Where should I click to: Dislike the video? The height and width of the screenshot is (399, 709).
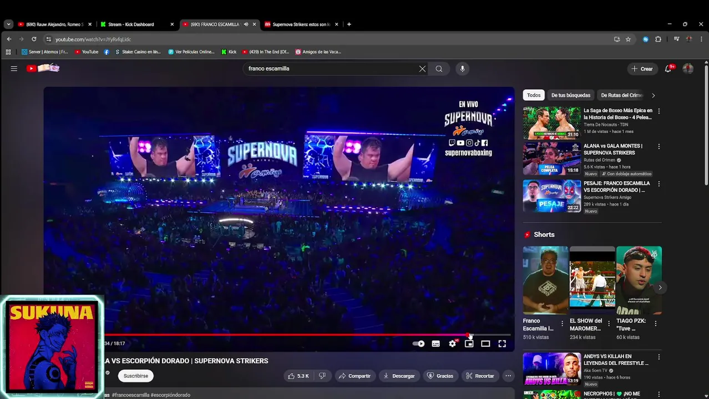(322, 376)
